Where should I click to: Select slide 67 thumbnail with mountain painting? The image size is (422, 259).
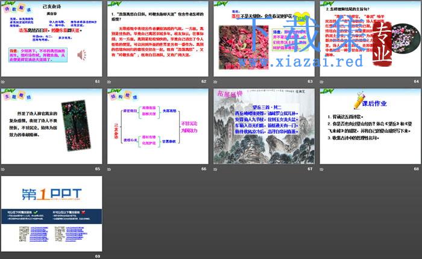(x=264, y=126)
